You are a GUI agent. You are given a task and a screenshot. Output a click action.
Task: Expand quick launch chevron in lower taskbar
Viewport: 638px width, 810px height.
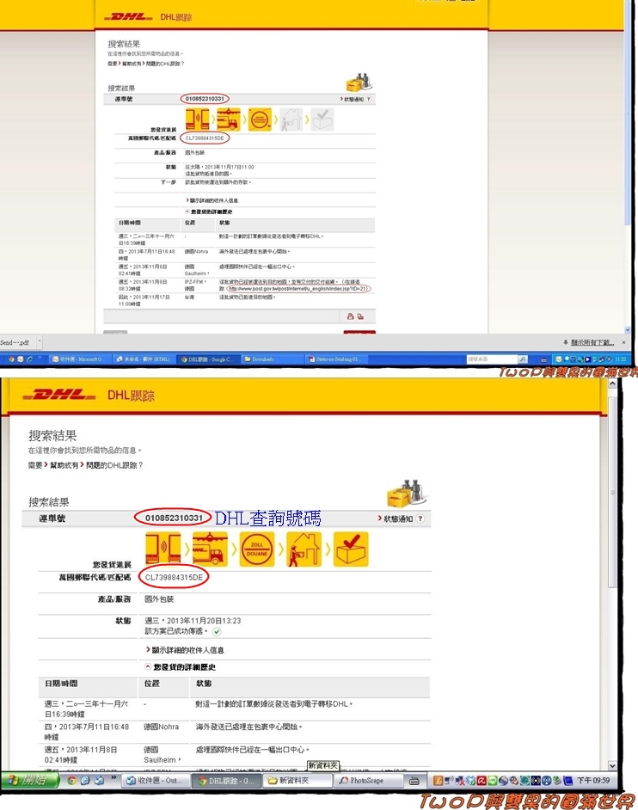pos(113,778)
